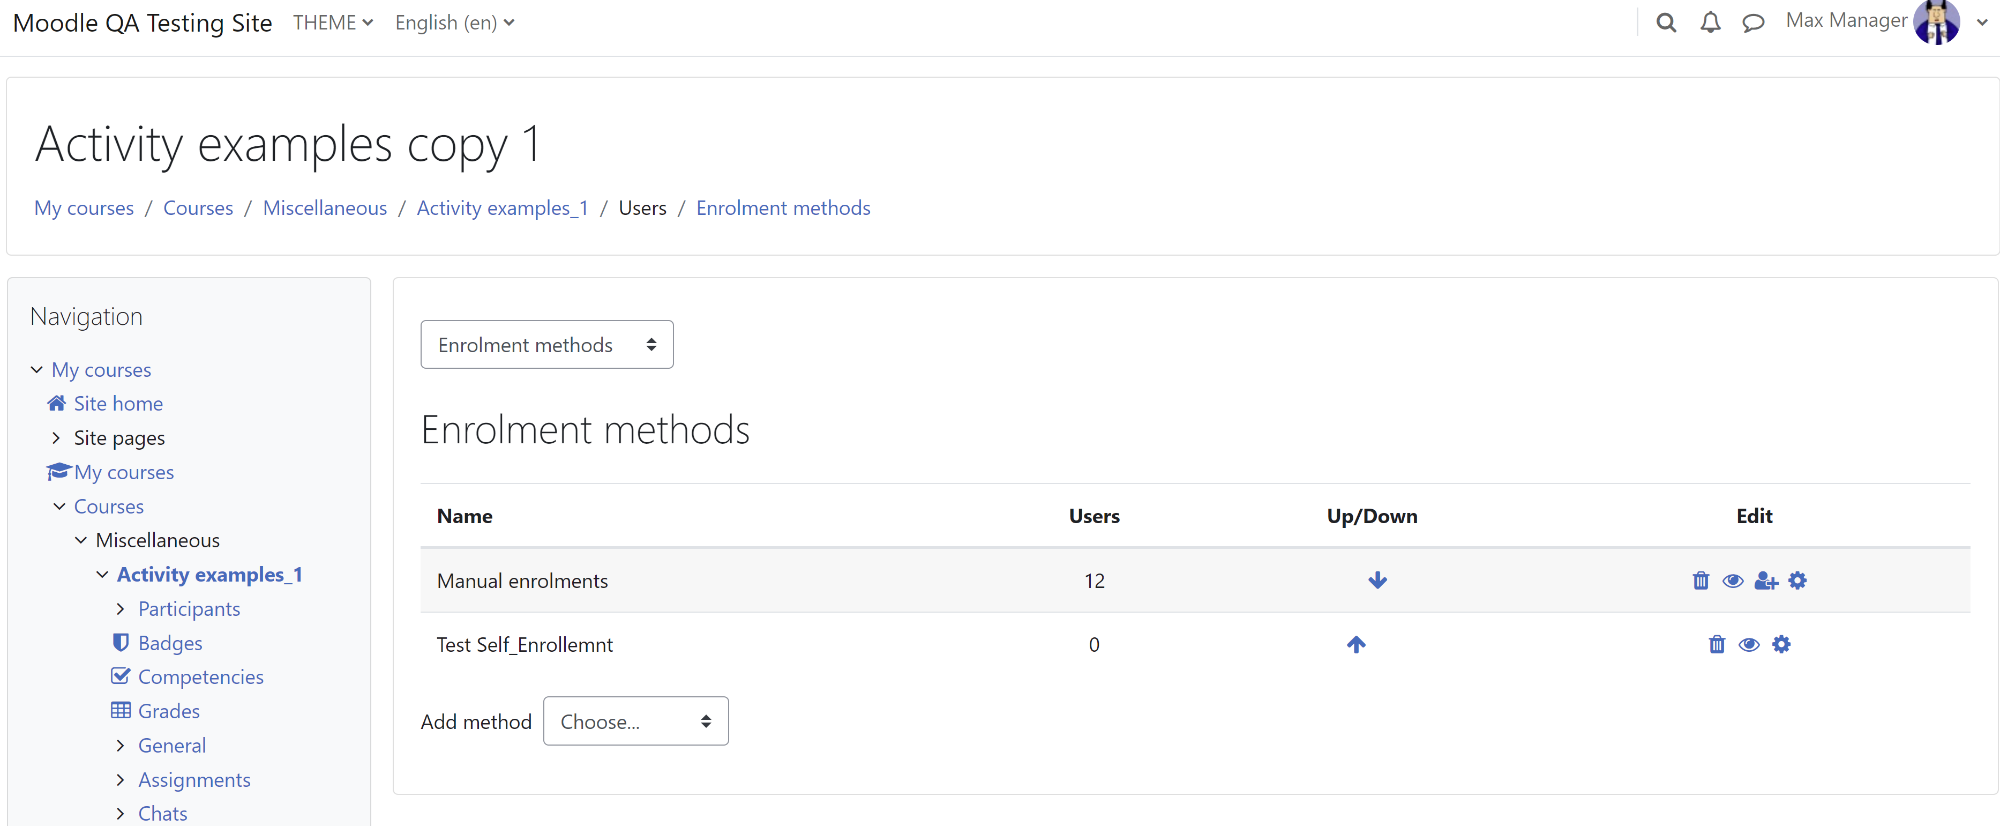Expand General section chevron

click(x=121, y=745)
